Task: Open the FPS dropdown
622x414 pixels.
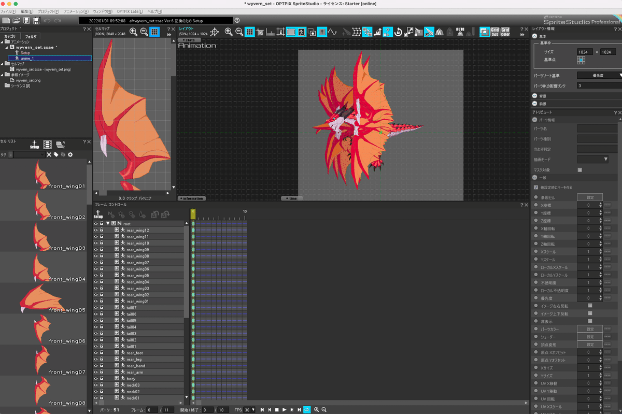Action: click(250, 410)
